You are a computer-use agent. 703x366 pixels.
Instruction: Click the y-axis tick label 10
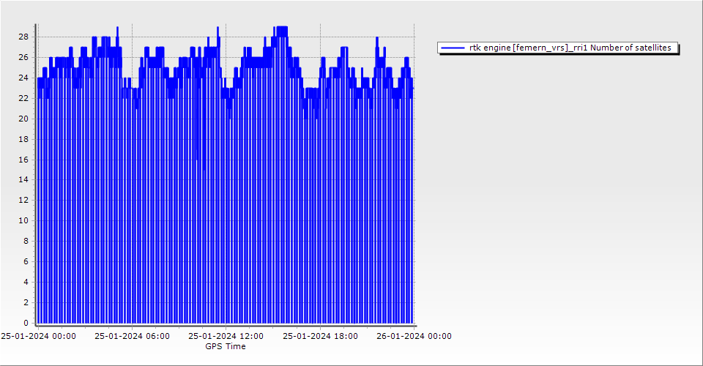[x=23, y=220]
